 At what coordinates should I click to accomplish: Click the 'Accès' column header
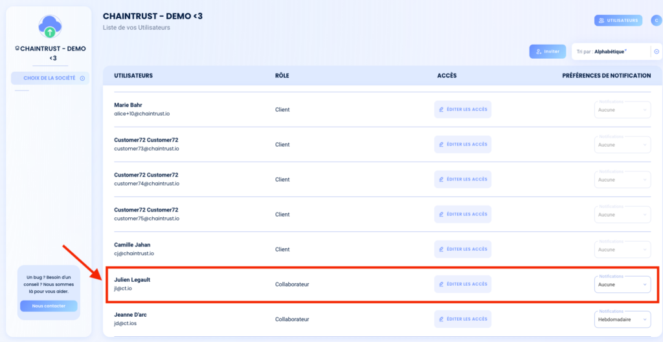pos(447,76)
